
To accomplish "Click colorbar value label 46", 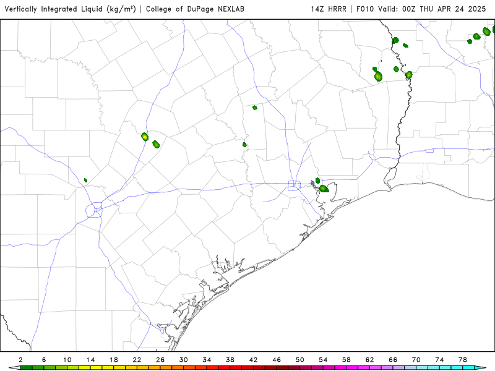I will coord(277,360).
